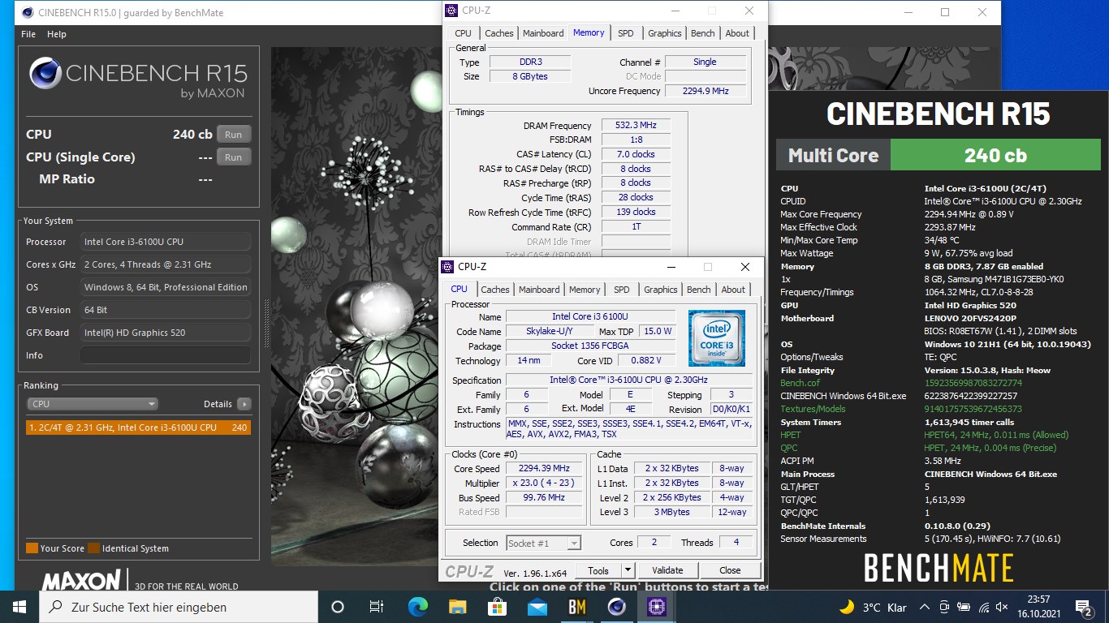This screenshot has height=623, width=1109.
Task: Select the 2C/4T i3-6100U ranking entry
Action: tap(138, 428)
